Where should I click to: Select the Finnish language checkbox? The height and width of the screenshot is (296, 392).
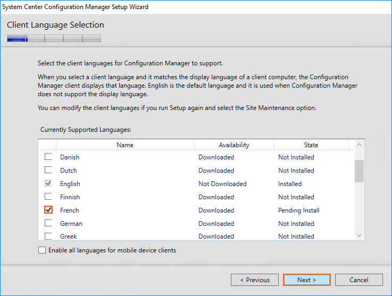click(x=48, y=197)
